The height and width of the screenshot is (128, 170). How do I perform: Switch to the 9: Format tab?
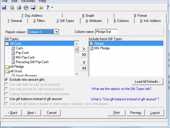click(x=140, y=16)
